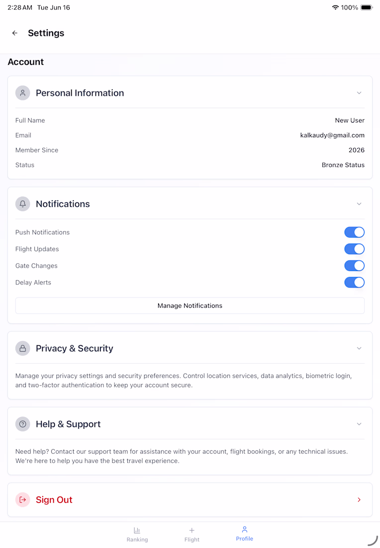Open Manage Notifications
Viewport: 380px width, 548px height.
pos(190,306)
